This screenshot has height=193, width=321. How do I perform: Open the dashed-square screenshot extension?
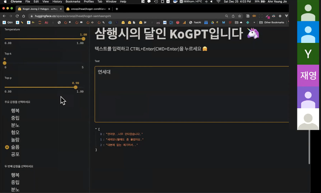coord(261,16)
